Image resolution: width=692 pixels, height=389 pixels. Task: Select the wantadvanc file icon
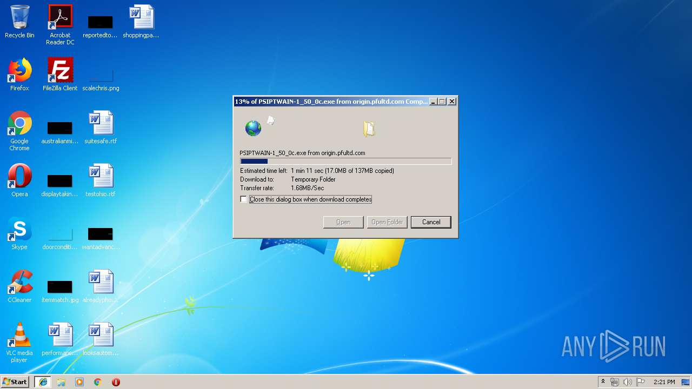(x=101, y=237)
